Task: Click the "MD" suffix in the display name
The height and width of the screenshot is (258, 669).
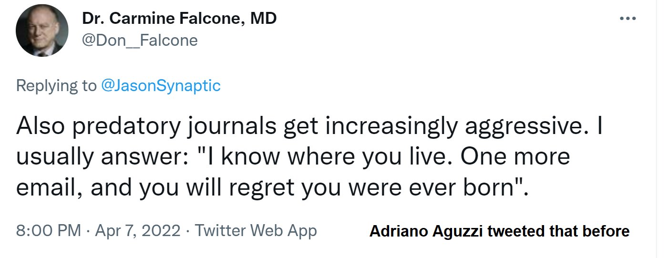Action: pyautogui.click(x=263, y=19)
